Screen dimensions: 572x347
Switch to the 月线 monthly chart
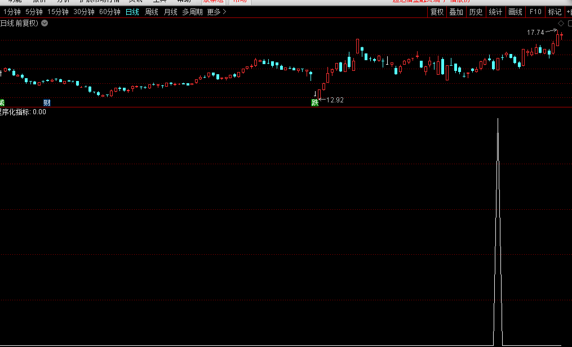(x=170, y=12)
